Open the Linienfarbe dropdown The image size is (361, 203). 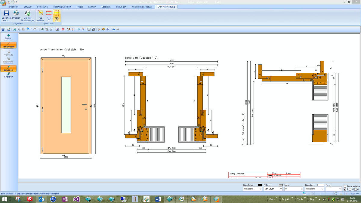click(252, 189)
